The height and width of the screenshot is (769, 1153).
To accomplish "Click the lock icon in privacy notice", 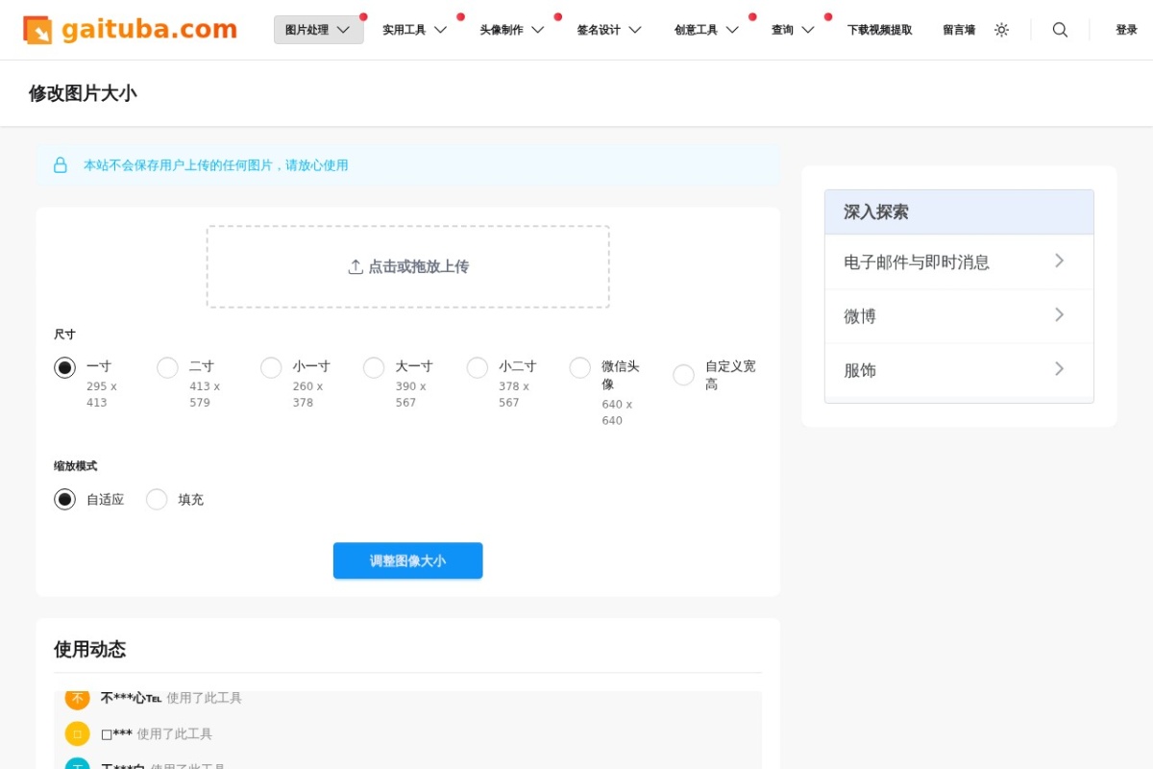I will tap(61, 165).
